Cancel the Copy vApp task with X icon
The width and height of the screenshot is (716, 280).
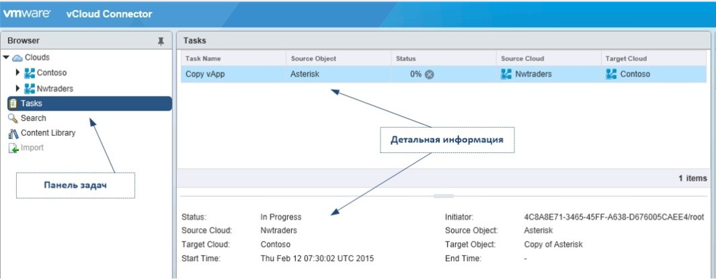429,75
